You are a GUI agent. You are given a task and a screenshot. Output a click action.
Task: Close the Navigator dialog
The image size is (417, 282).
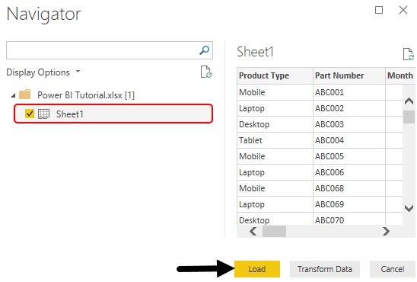pyautogui.click(x=403, y=10)
